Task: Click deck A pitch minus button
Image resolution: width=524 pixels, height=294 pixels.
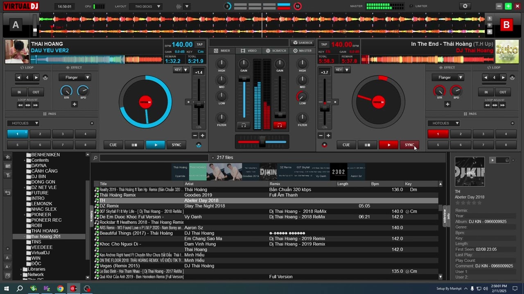Action: tap(195, 136)
